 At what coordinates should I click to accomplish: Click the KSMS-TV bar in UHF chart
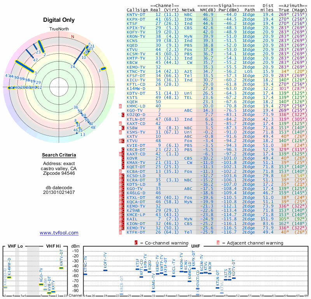[x=153, y=292]
